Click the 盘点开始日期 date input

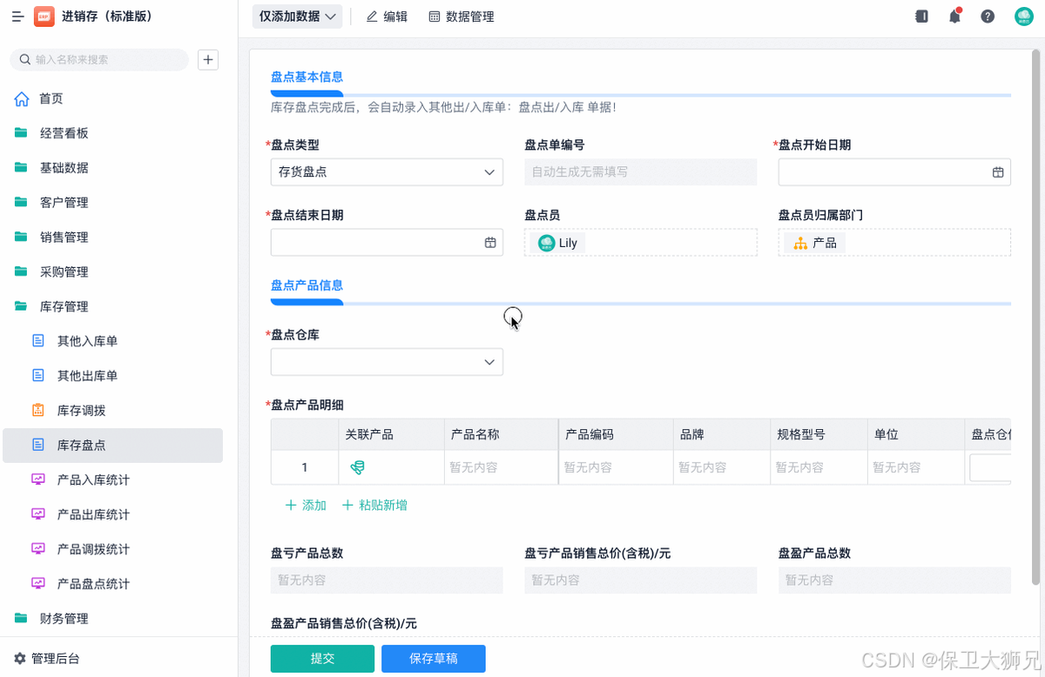894,172
